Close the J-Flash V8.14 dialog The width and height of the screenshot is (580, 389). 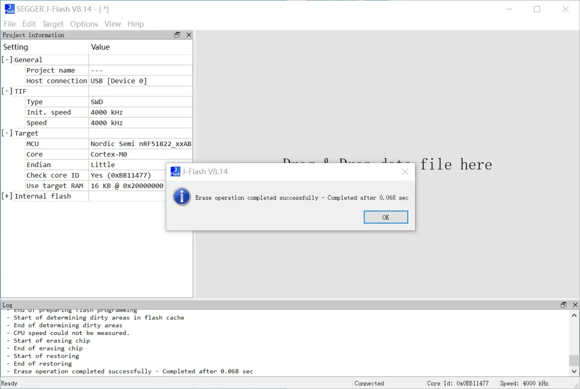point(405,172)
